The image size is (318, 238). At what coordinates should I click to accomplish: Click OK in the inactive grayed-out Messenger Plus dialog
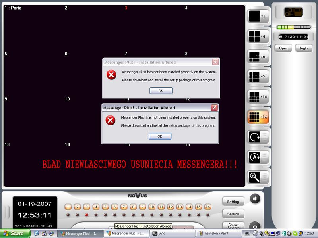click(161, 91)
